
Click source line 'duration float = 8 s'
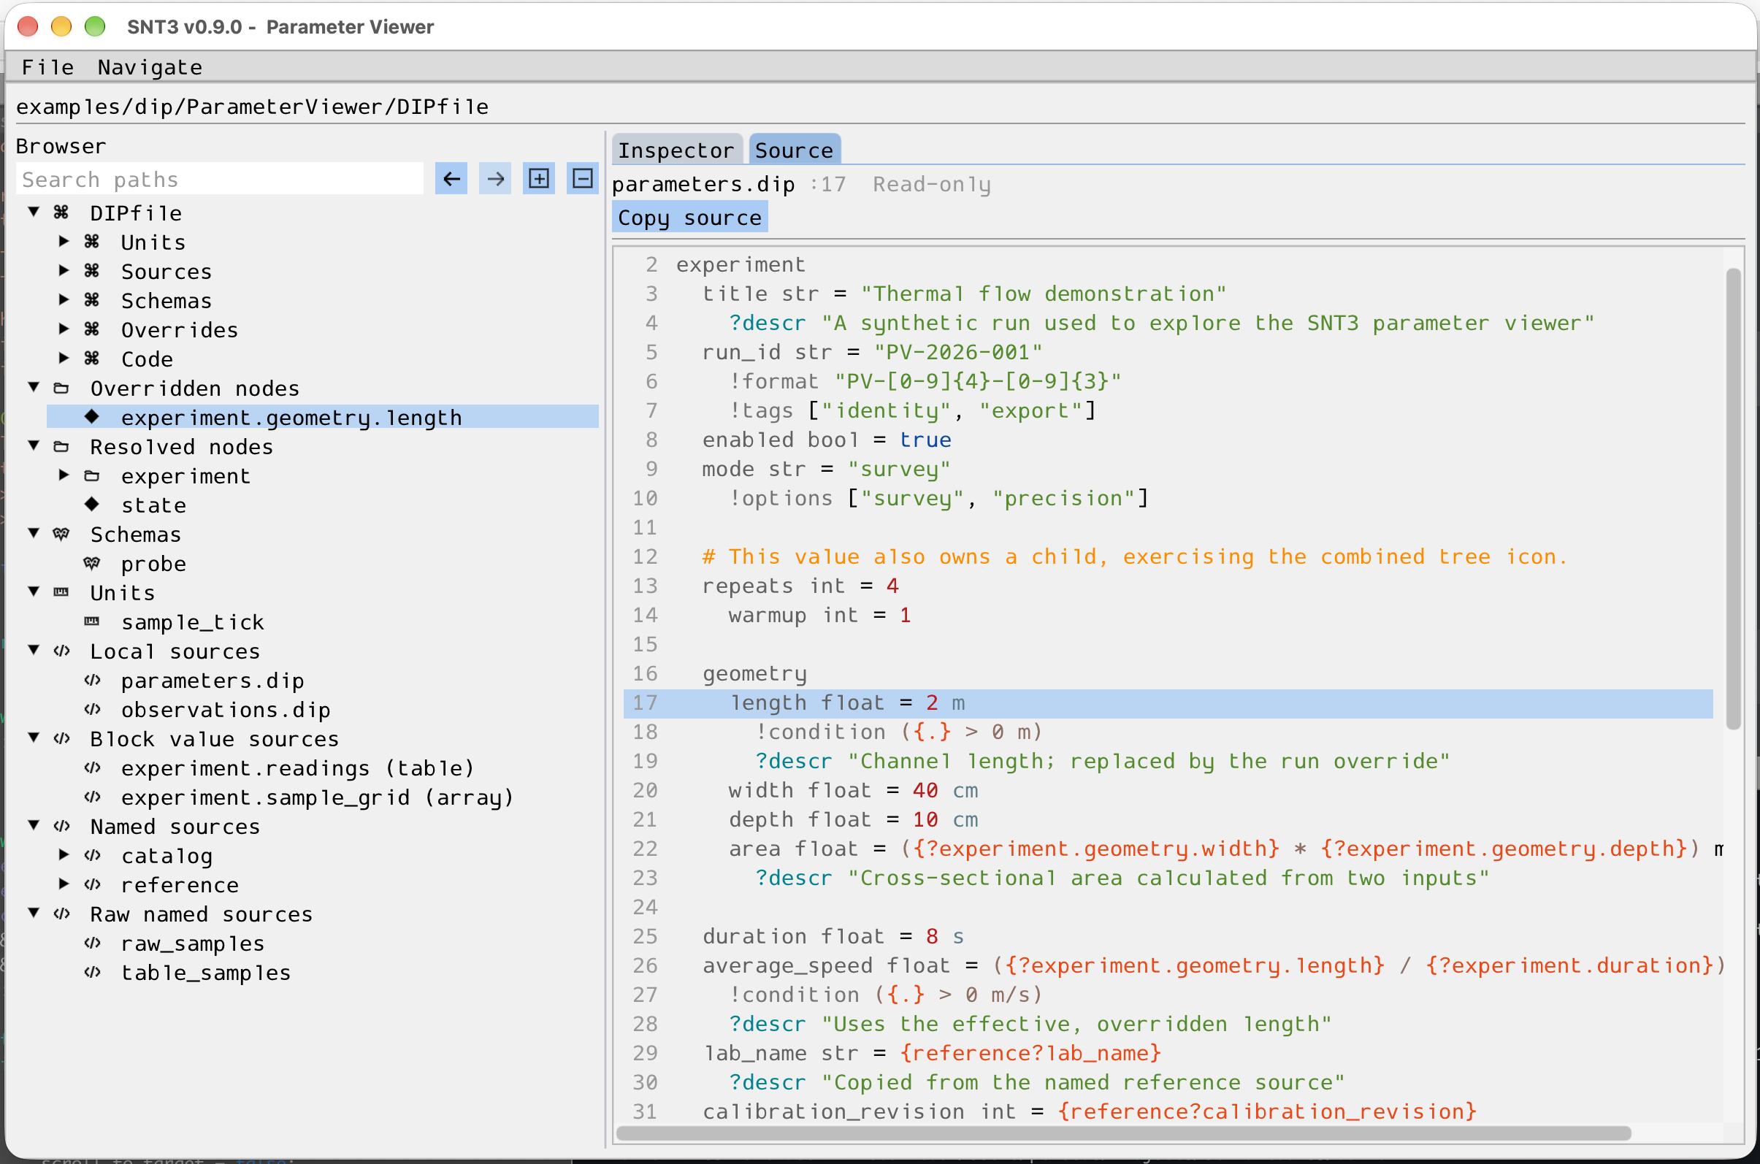(x=833, y=935)
